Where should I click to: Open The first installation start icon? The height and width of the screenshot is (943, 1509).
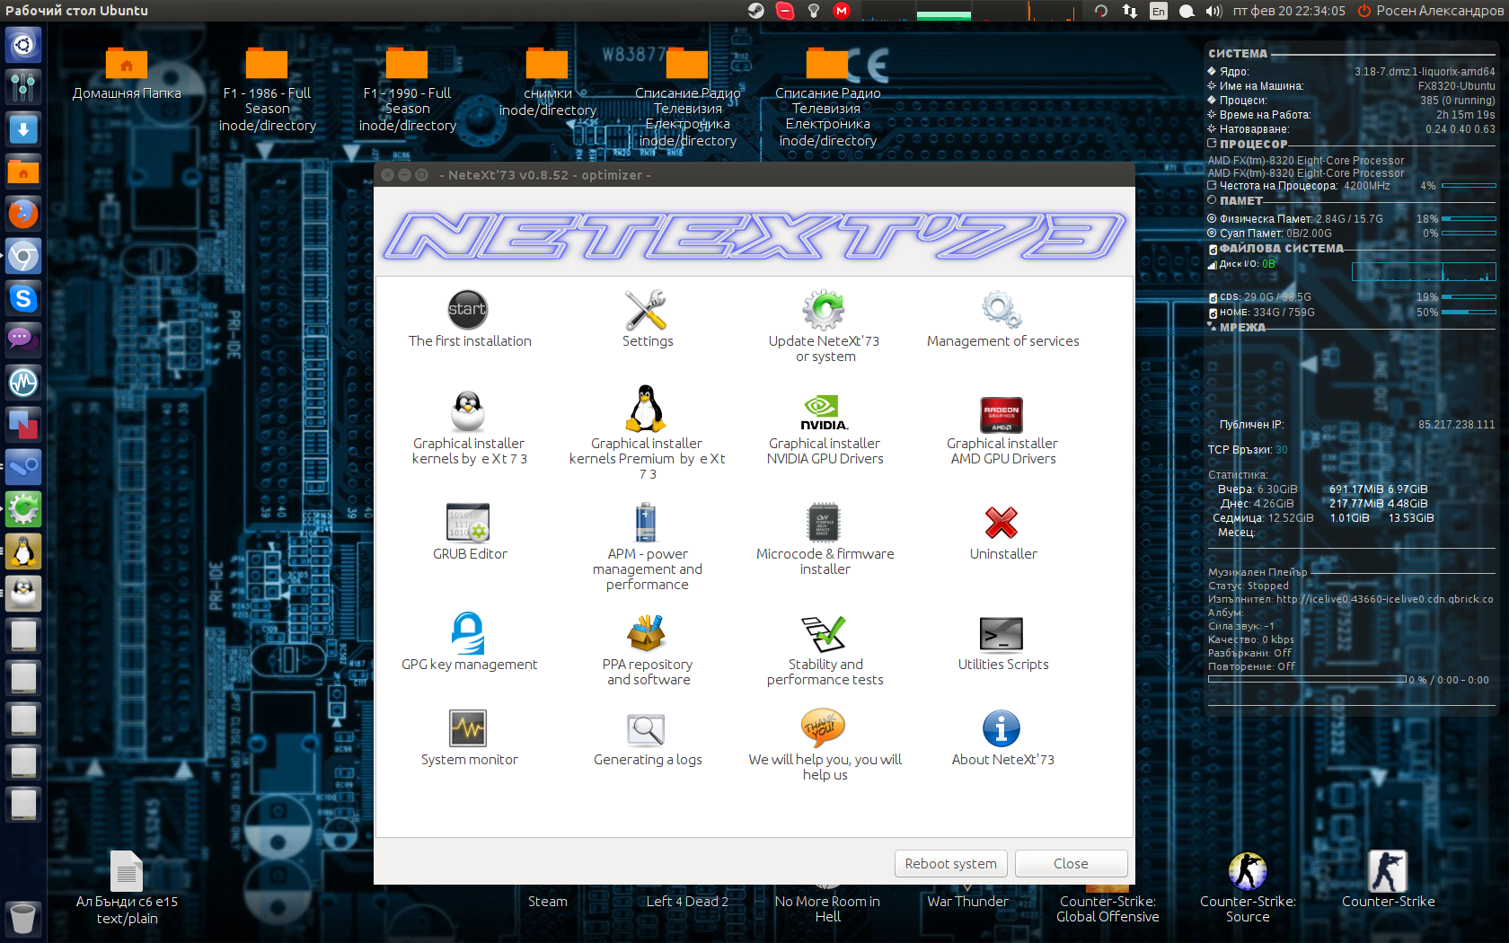coord(468,310)
